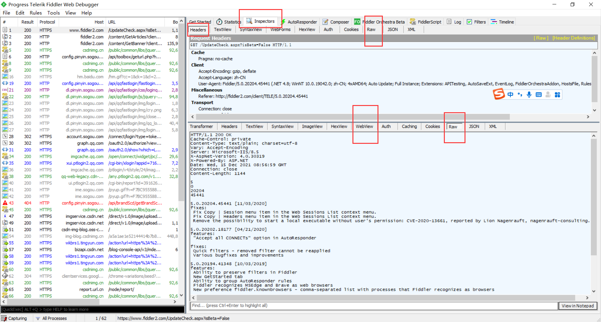Viewport: 601px width, 322px height.
Task: Click the URL column header
Action: pyautogui.click(x=135, y=22)
